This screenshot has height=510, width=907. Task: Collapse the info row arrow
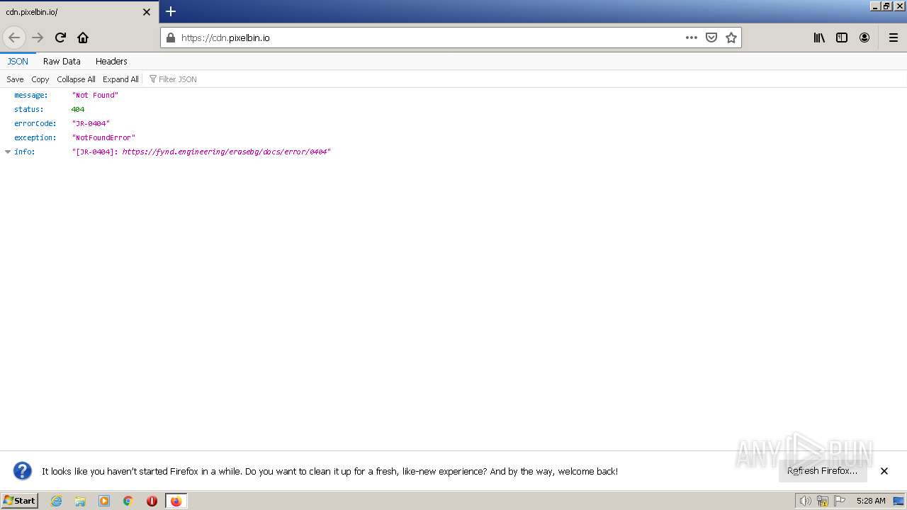8,152
